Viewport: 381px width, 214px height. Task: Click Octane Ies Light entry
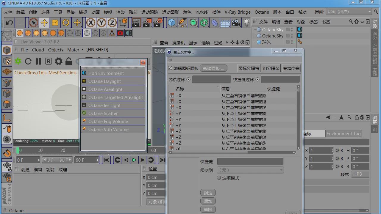coord(113,105)
